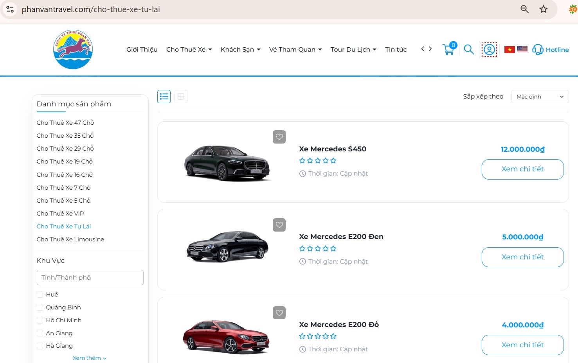
Task: Expand region list with Xem thêm
Action: tap(89, 358)
